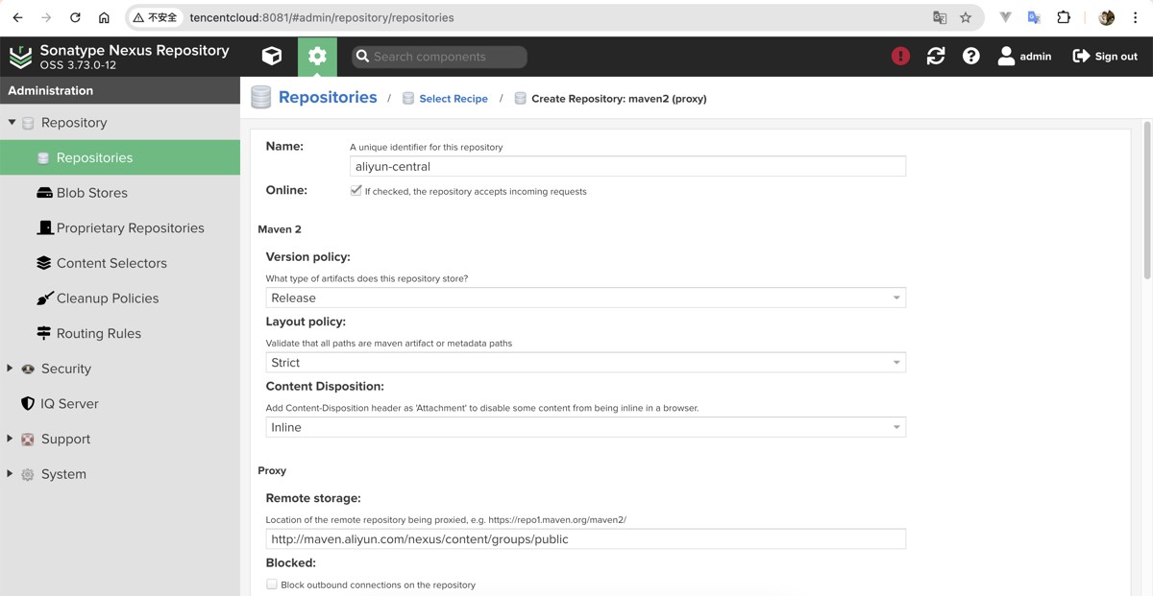The height and width of the screenshot is (596, 1153).
Task: Enable Block outbound connections checkbox
Action: click(x=272, y=584)
